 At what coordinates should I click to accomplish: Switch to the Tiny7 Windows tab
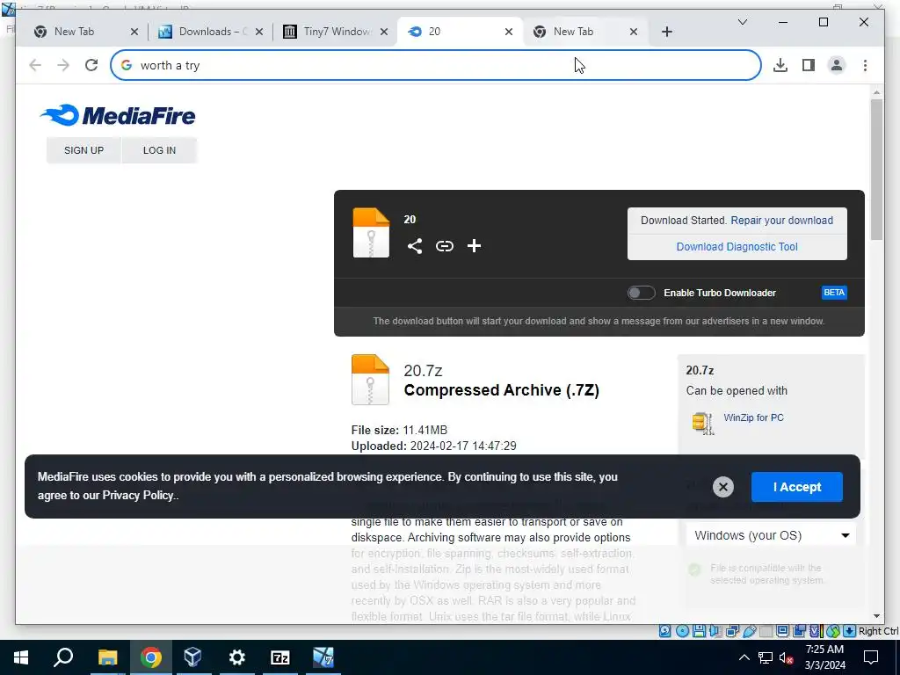point(336,32)
